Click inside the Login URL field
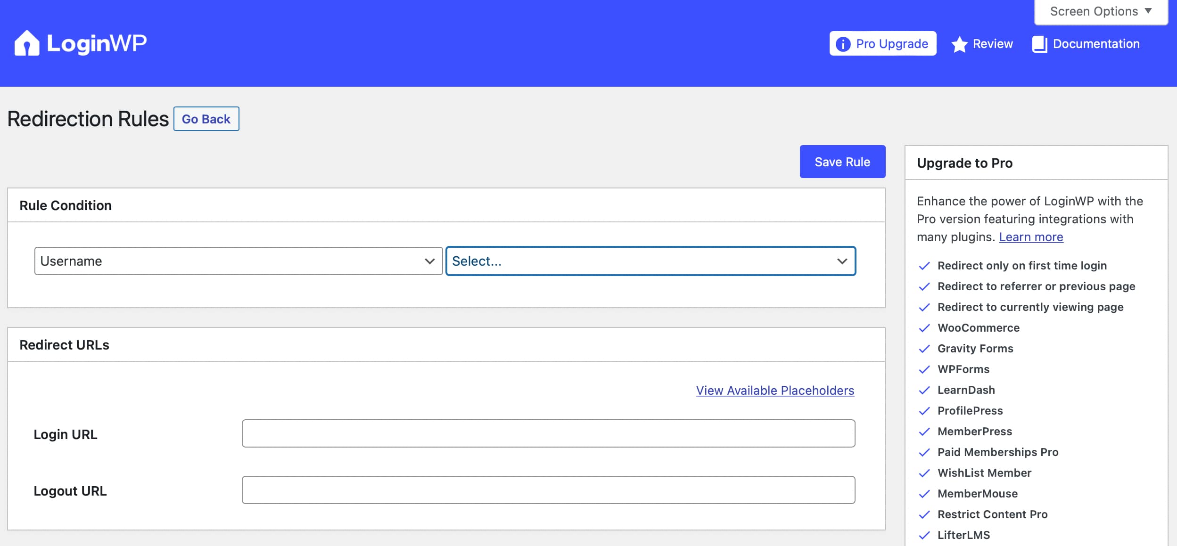 548,433
